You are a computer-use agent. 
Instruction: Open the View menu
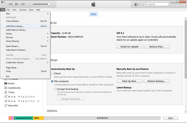click(x=14, y=10)
